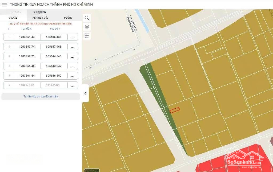Select the middle search tab in sidebar
The image size is (273, 172).
point(40,18)
